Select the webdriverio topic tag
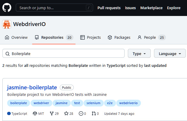The height and width of the screenshot is (121, 187). (128, 103)
